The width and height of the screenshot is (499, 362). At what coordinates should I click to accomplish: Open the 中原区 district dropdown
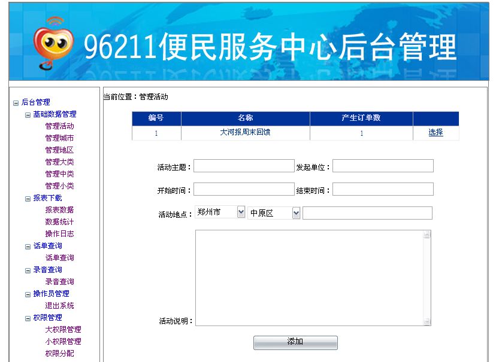click(x=296, y=213)
